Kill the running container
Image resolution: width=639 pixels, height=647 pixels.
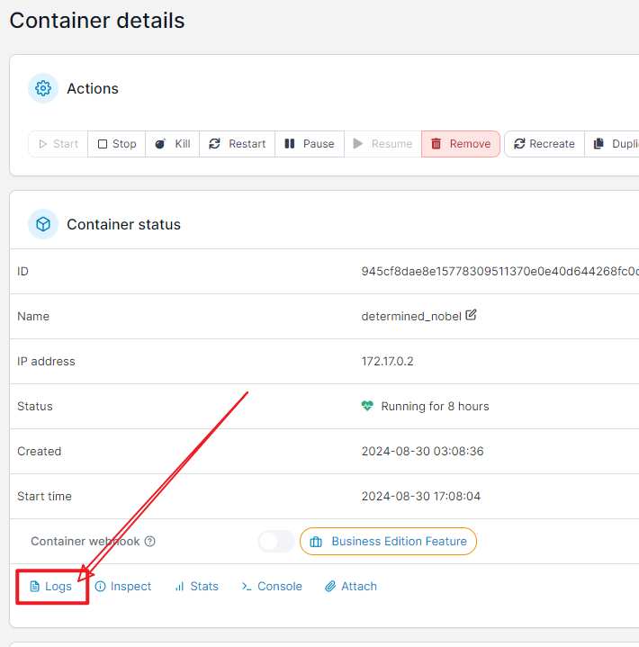point(172,144)
